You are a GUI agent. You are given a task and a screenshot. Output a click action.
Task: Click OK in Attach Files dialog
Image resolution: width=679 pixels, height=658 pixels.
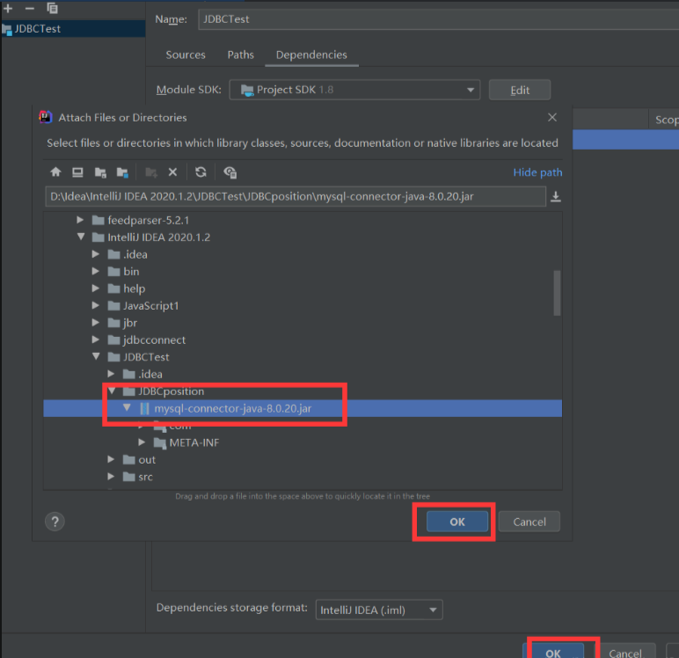457,522
